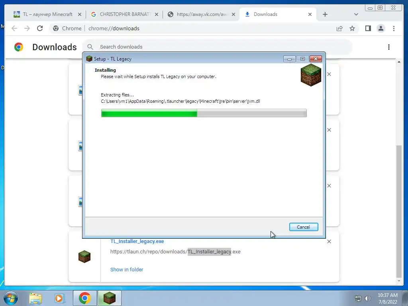Toggle the Chrome side panel

point(368,28)
